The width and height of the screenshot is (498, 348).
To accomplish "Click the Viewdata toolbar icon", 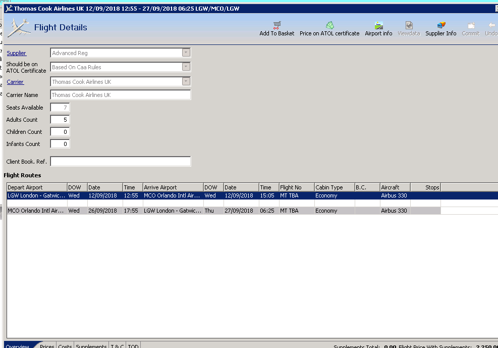I will click(409, 25).
